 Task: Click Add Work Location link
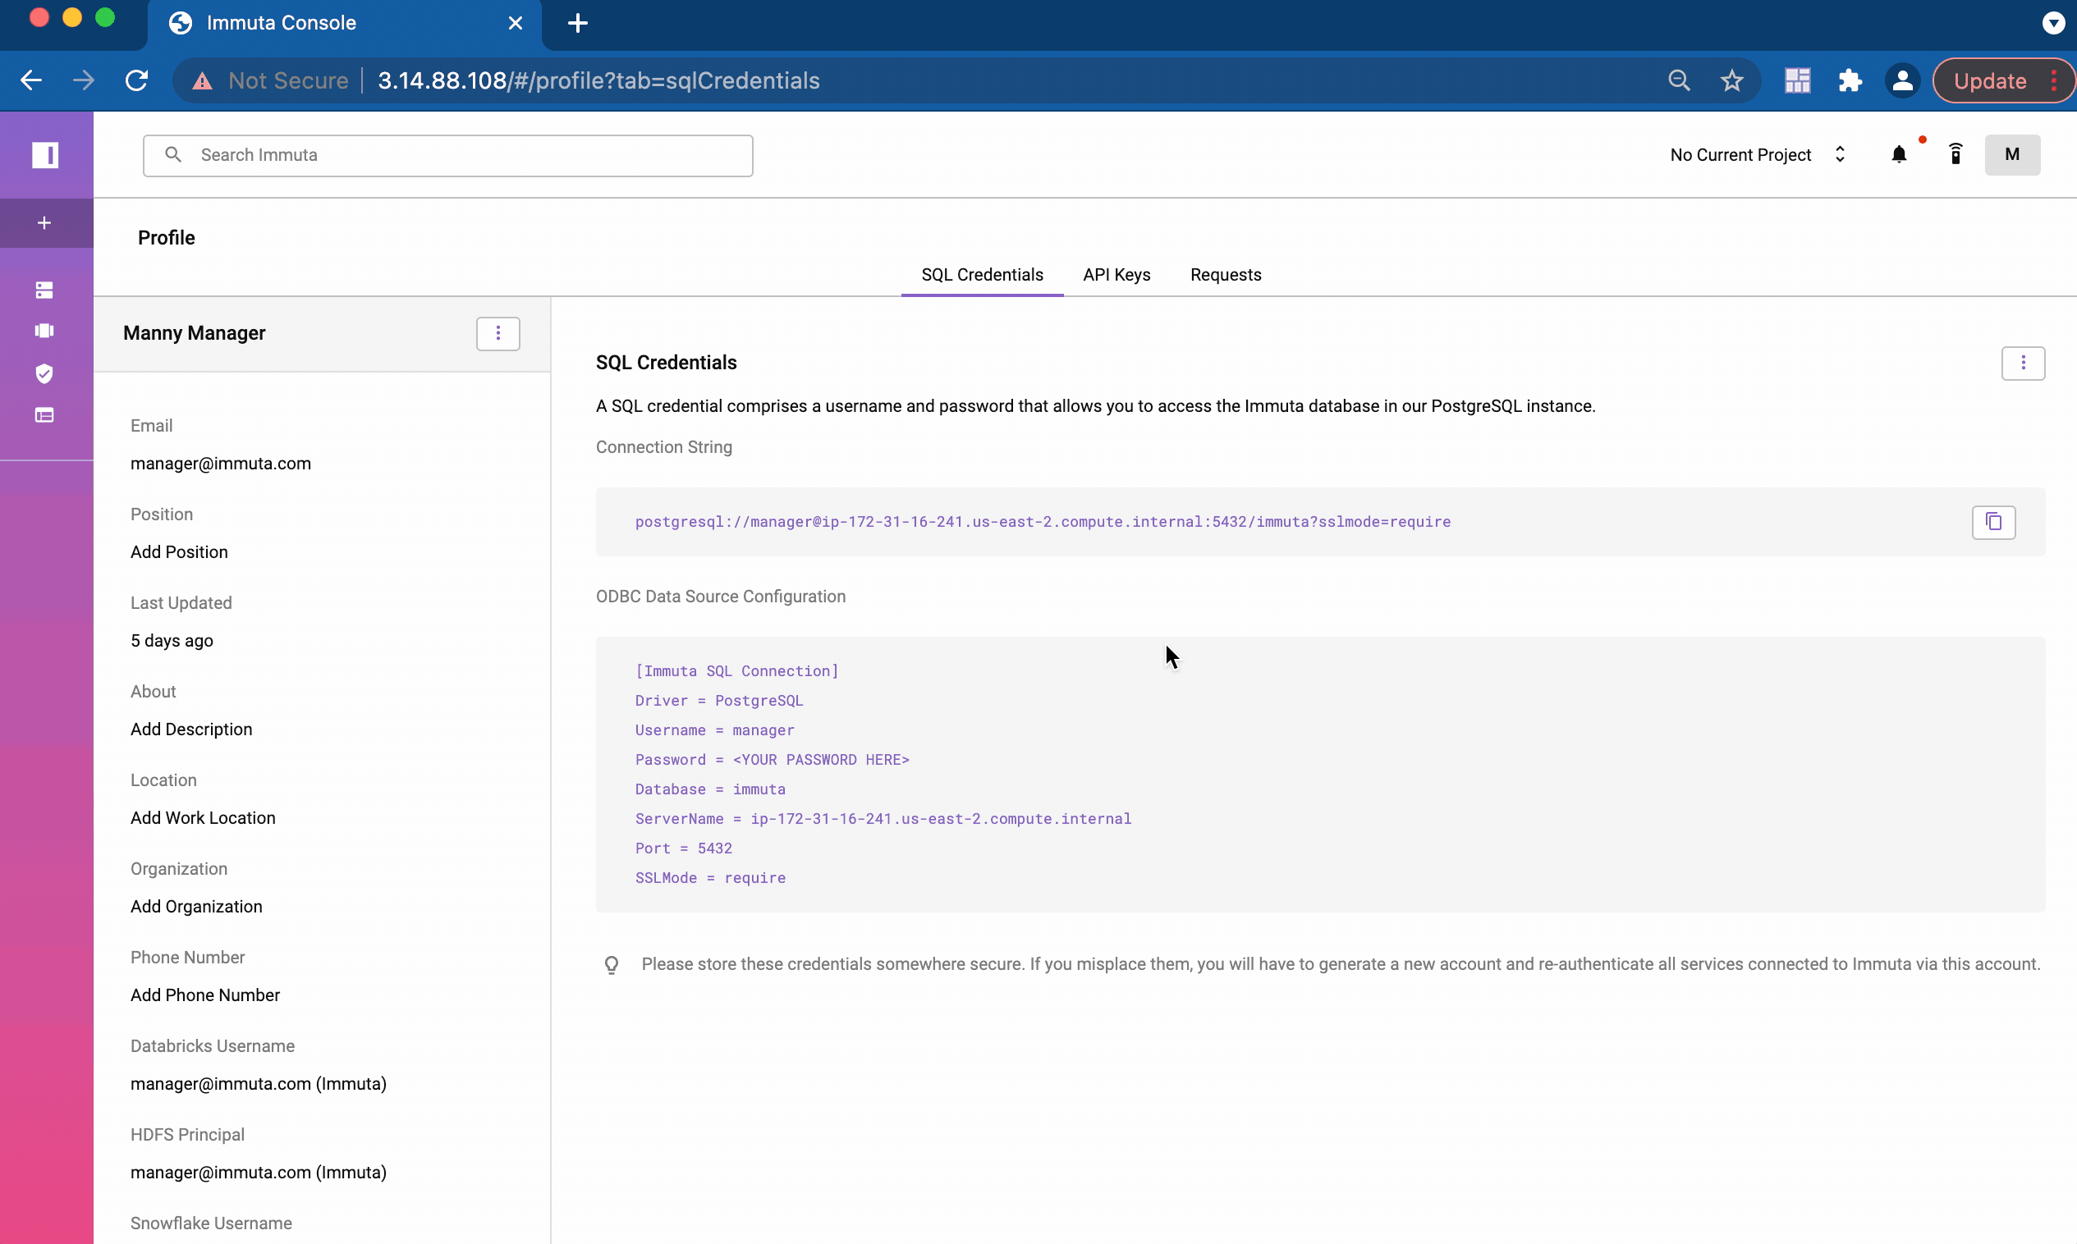203,818
